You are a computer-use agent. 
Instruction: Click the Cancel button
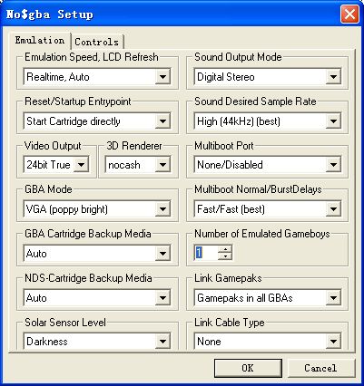point(320,368)
